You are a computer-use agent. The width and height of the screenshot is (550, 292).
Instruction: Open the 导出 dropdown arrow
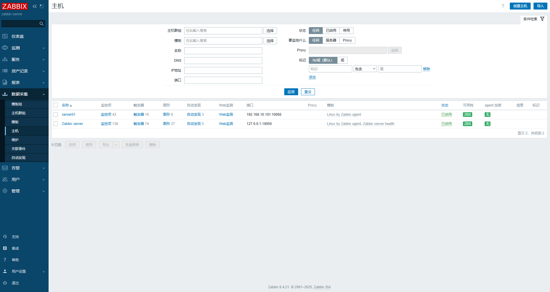tap(116, 145)
